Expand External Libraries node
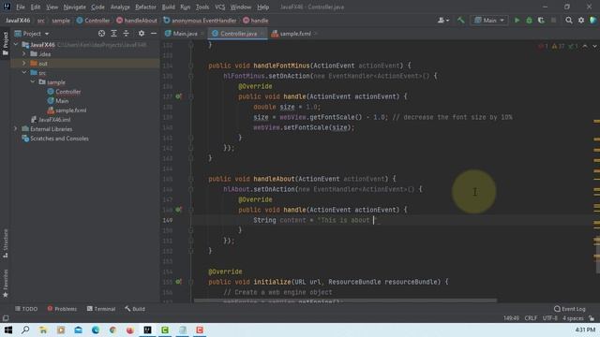Screen dimensions: 600x337 coord(16,129)
